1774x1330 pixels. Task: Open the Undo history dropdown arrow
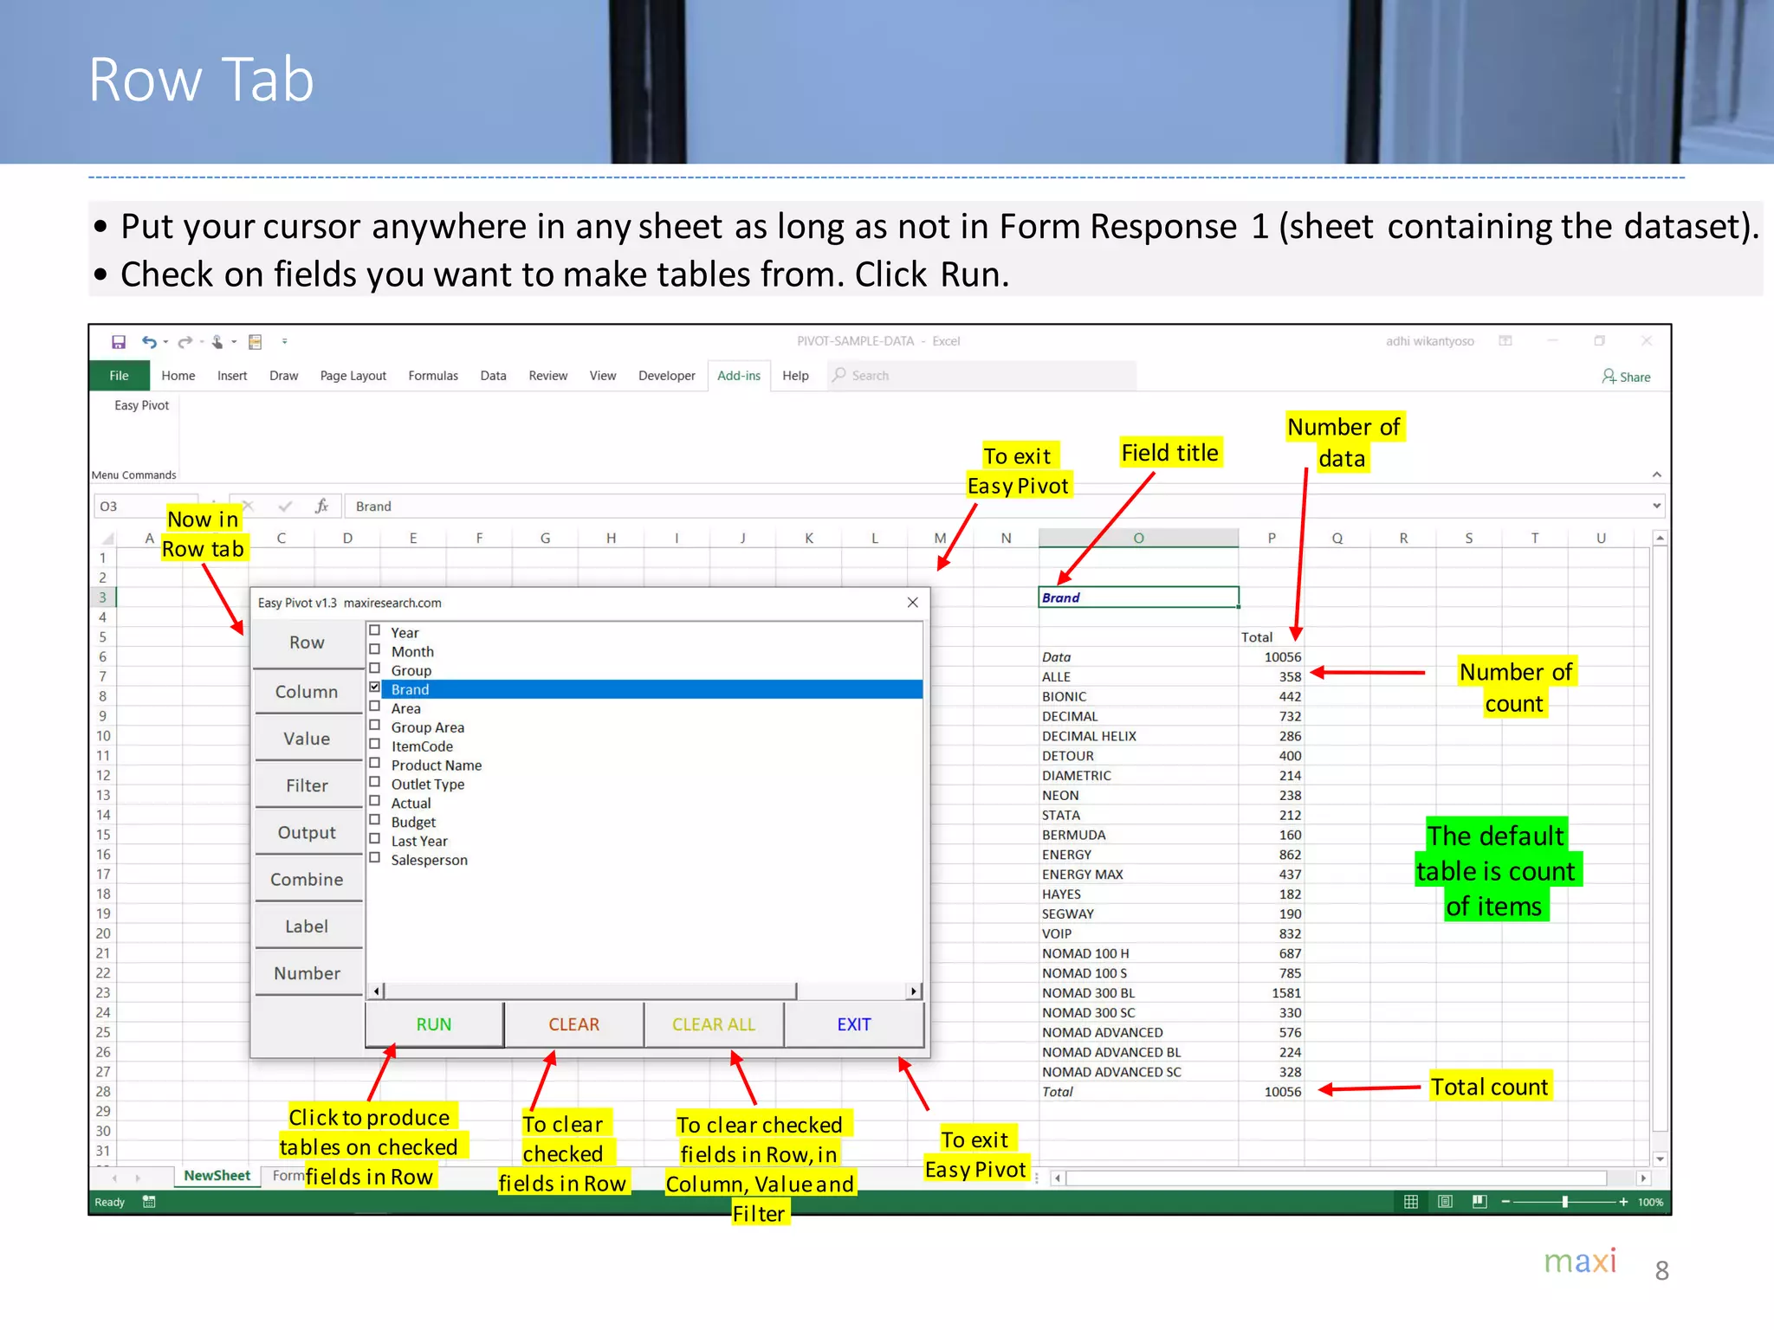click(165, 342)
